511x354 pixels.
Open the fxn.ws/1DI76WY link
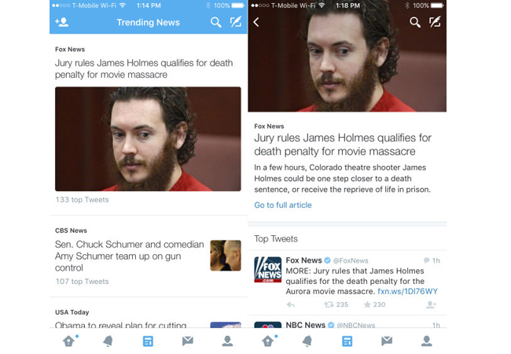[x=407, y=291]
